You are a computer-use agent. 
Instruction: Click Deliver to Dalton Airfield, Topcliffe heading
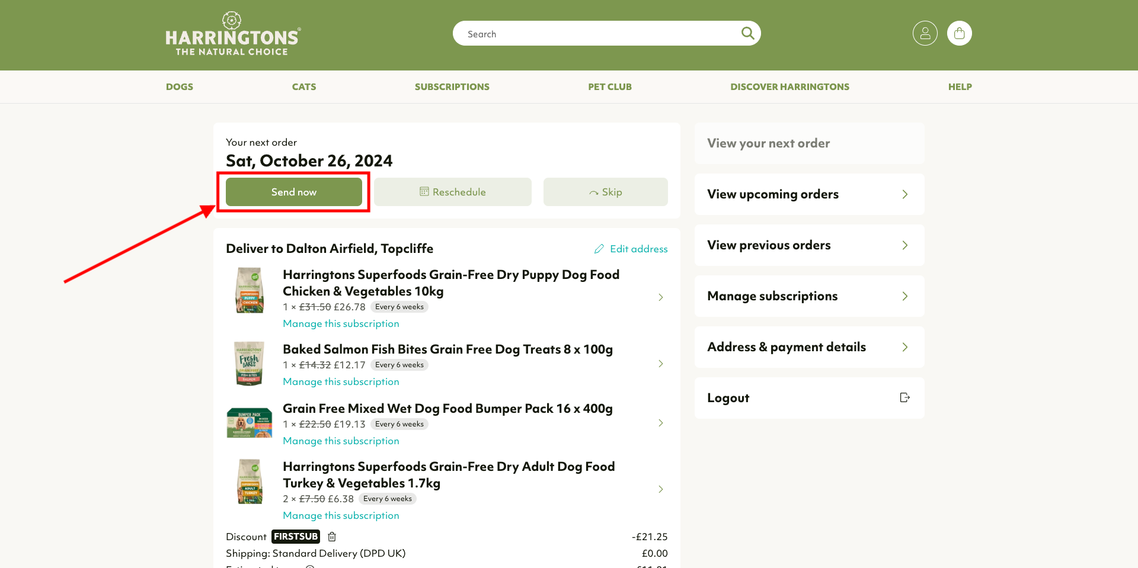click(x=330, y=249)
